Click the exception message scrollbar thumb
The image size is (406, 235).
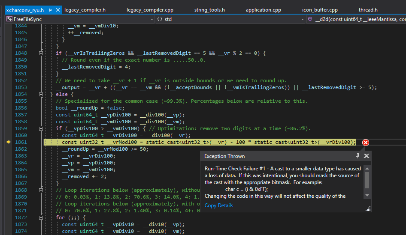pos(367,180)
